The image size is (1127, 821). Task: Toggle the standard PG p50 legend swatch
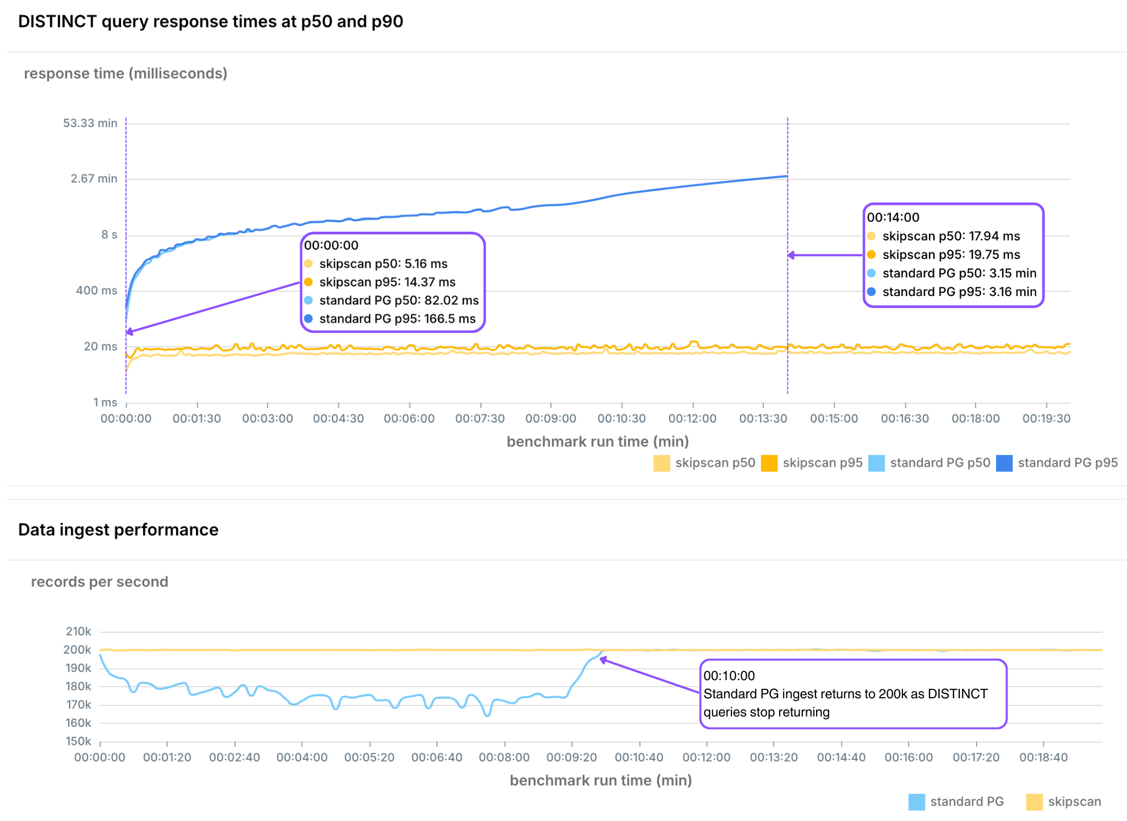(876, 463)
